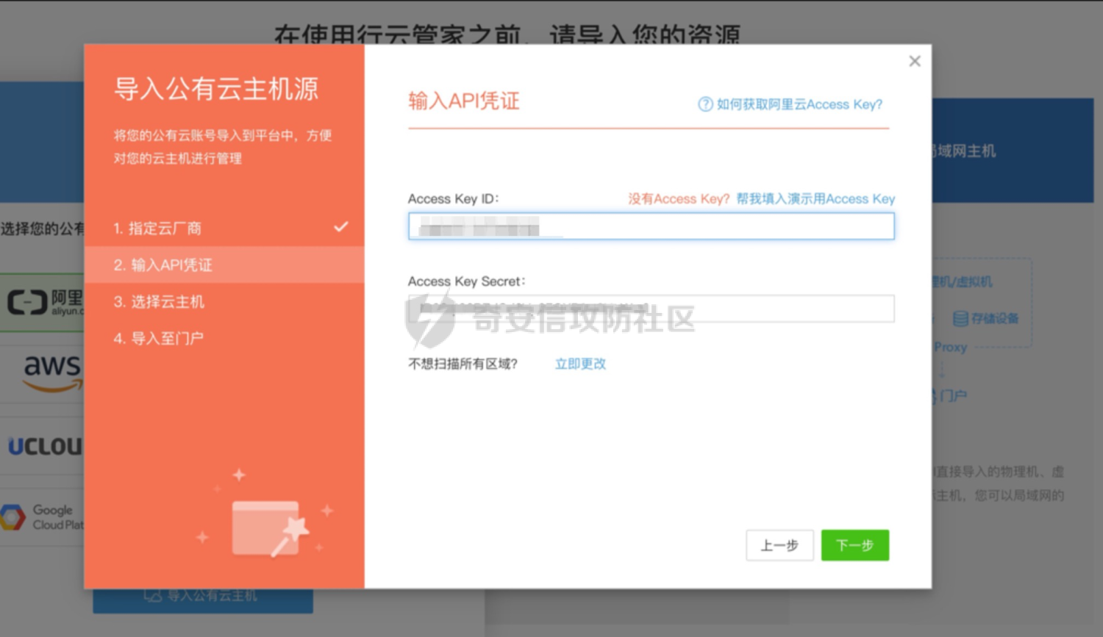Select step 1. 指定云厂商

point(224,228)
